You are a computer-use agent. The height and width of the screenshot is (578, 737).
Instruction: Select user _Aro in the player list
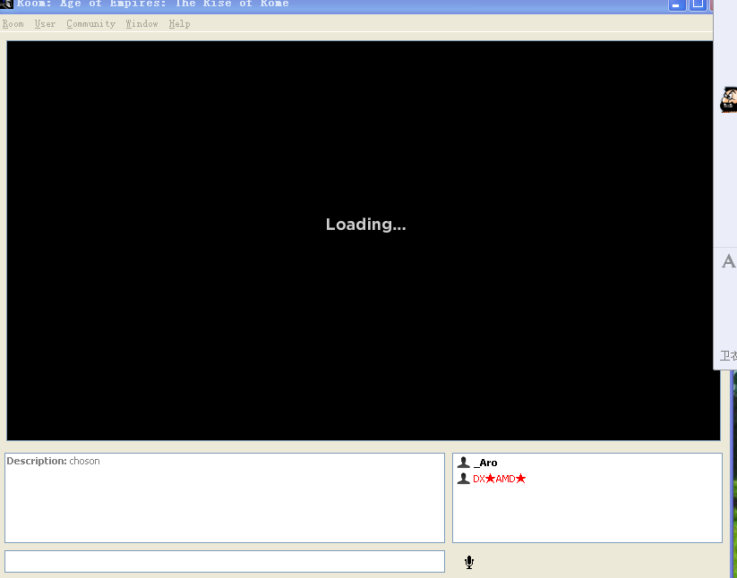click(x=485, y=463)
